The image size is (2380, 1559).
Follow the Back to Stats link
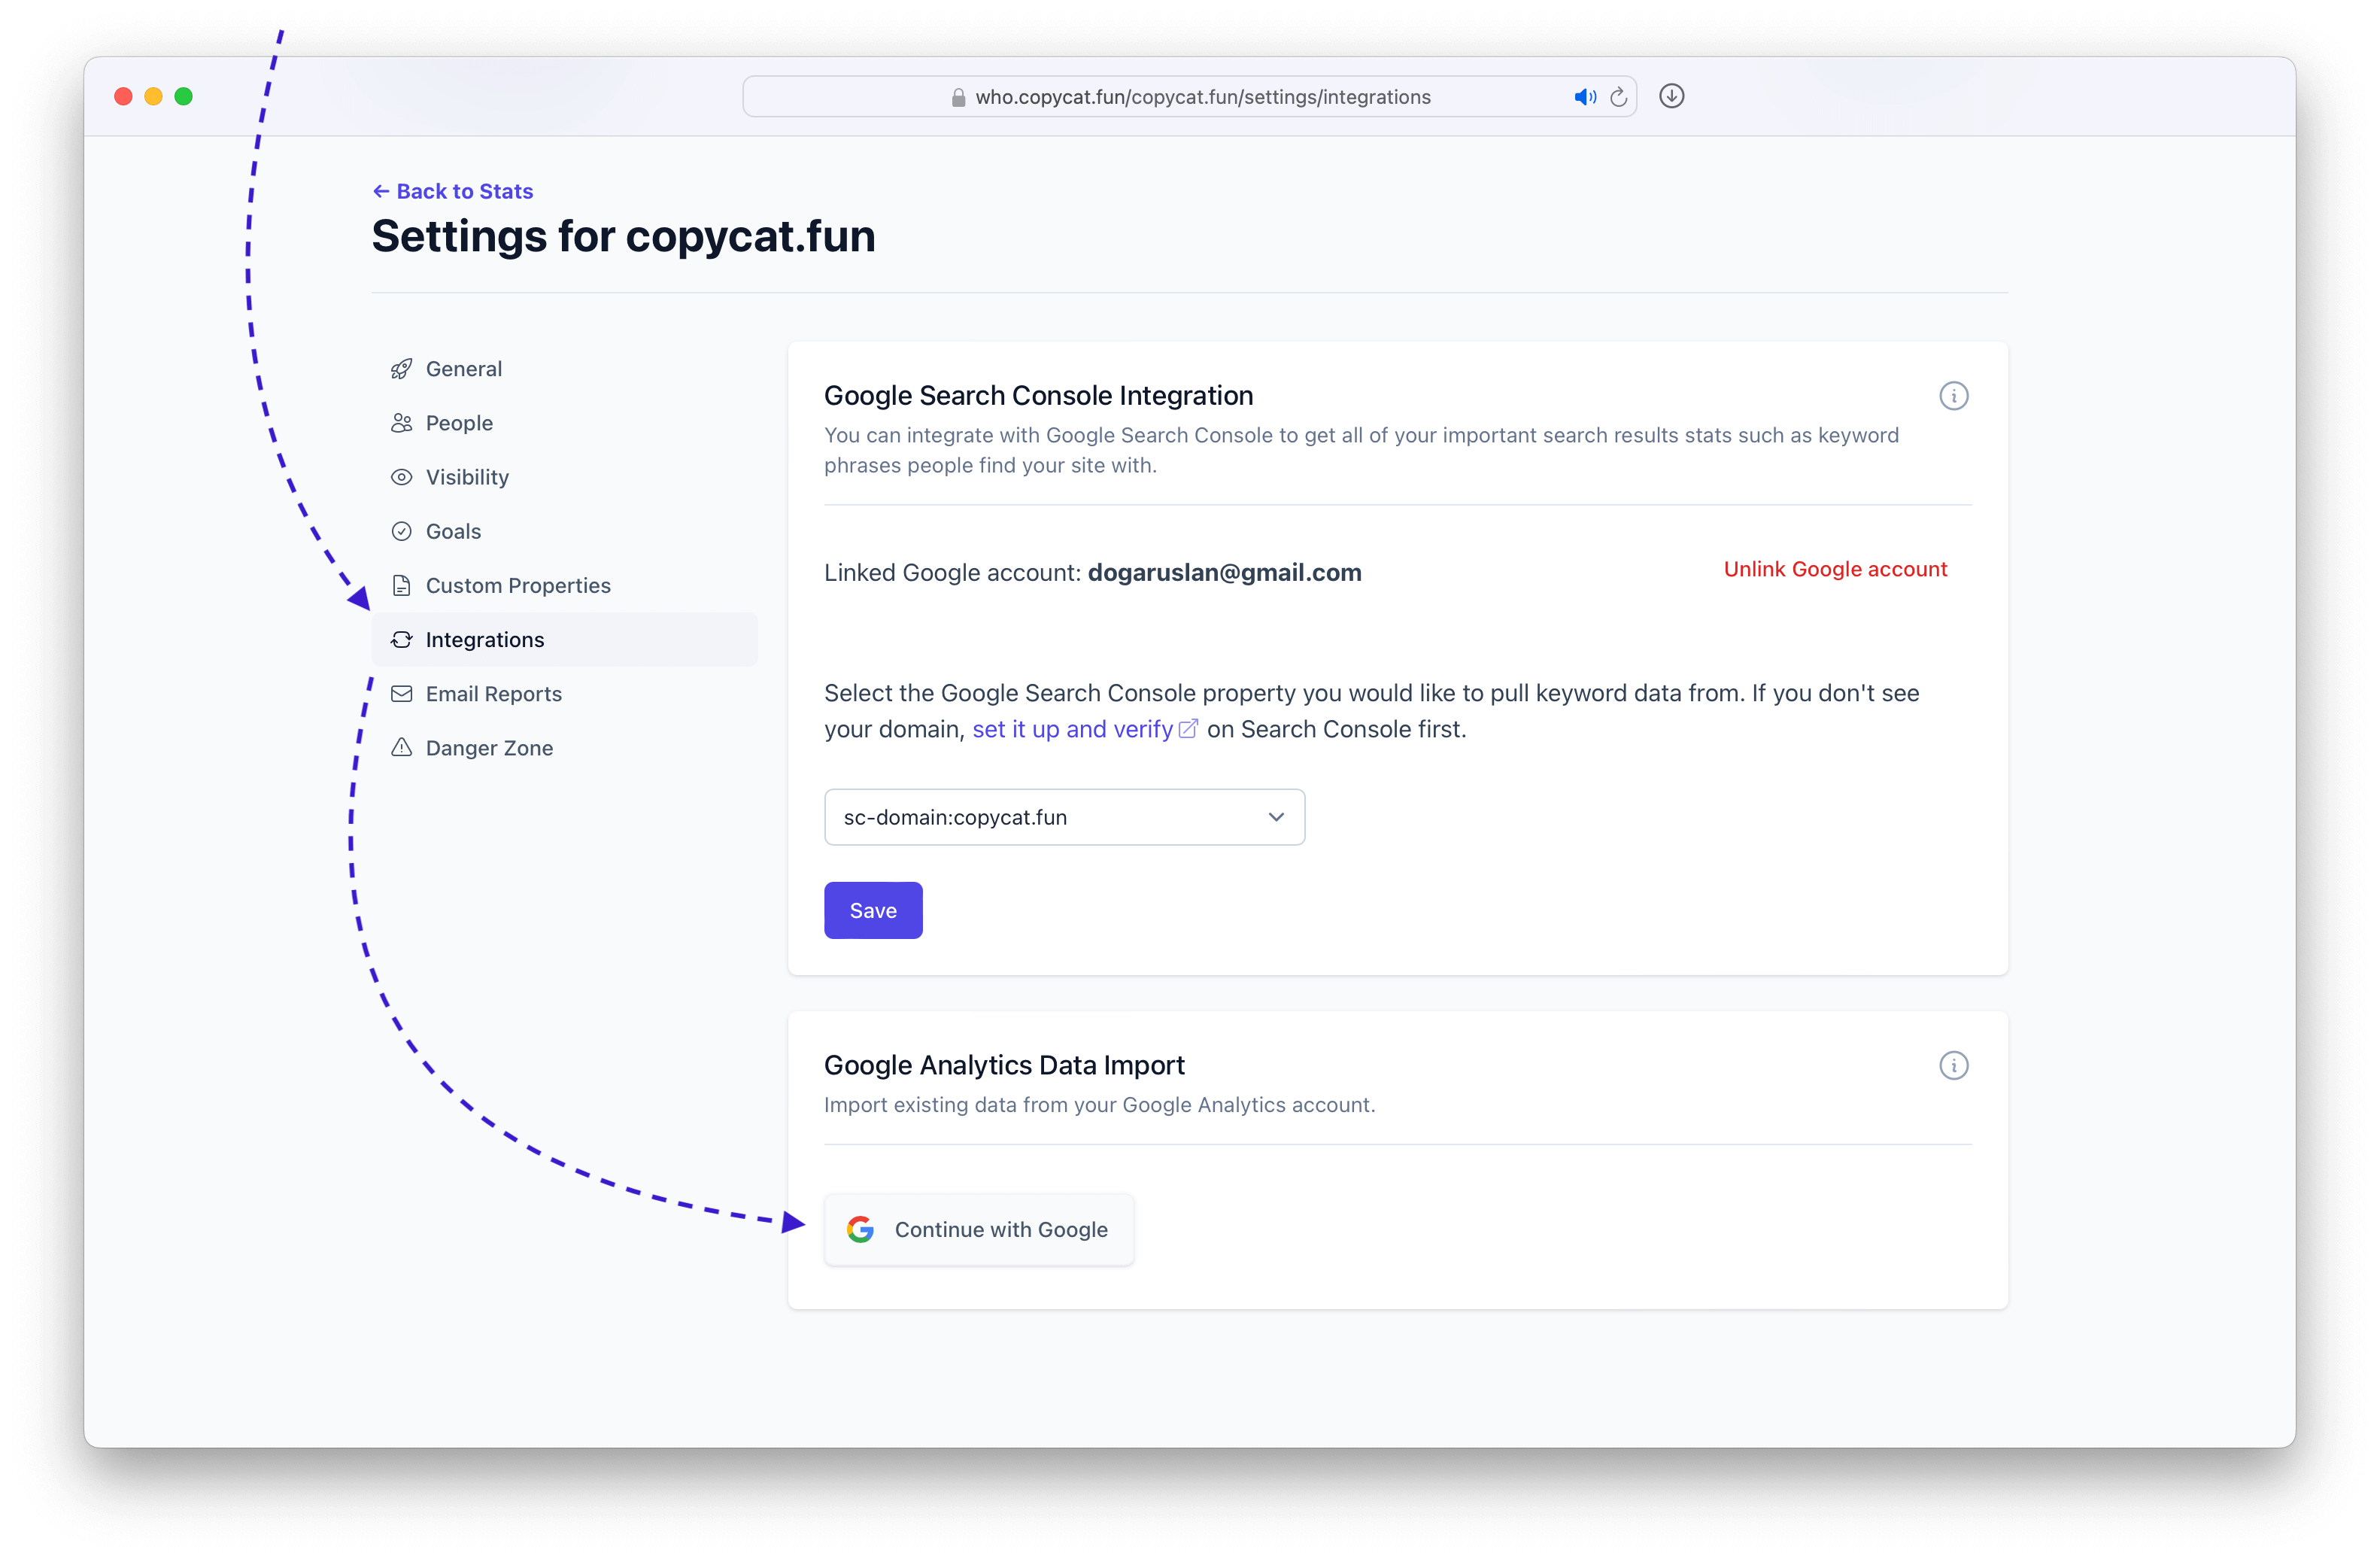(x=453, y=191)
